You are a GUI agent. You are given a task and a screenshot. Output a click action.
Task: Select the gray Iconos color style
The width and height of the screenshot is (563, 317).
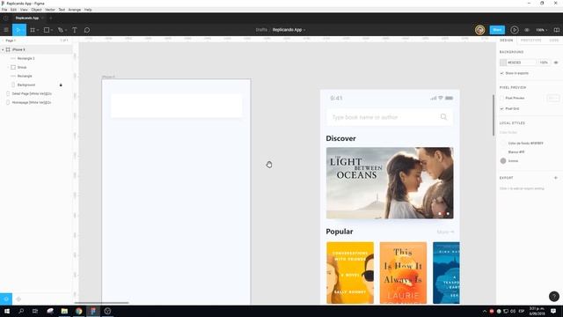click(x=503, y=161)
